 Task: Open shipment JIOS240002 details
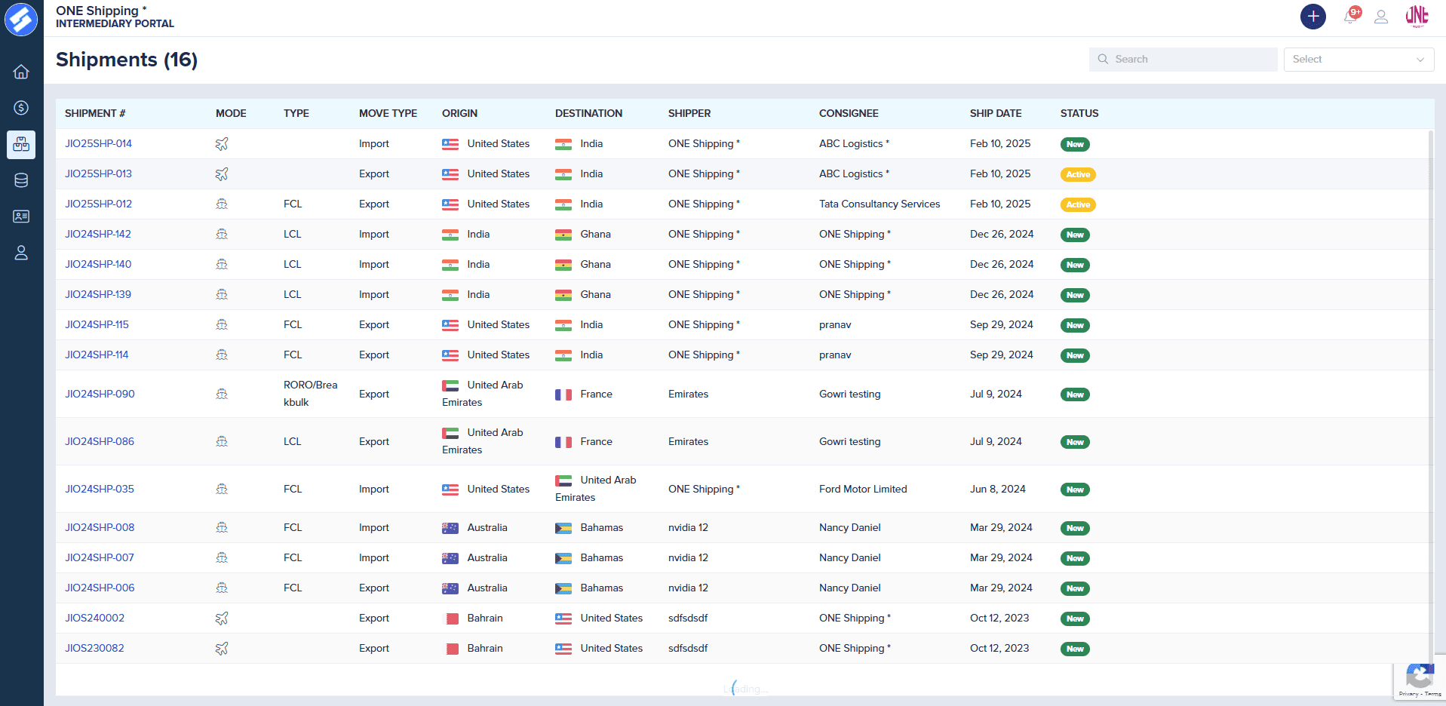(95, 618)
